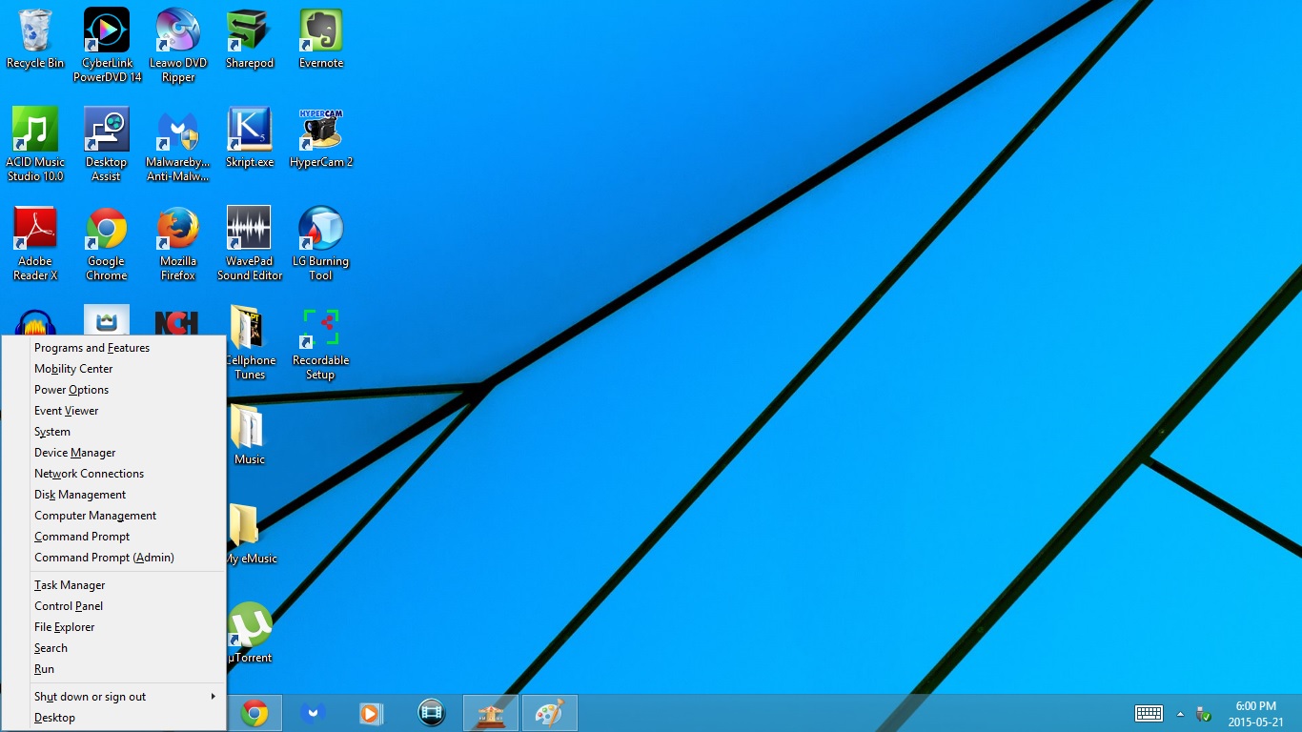Viewport: 1302px width, 732px height.
Task: Select the My eMusic folder
Action: 251,534
